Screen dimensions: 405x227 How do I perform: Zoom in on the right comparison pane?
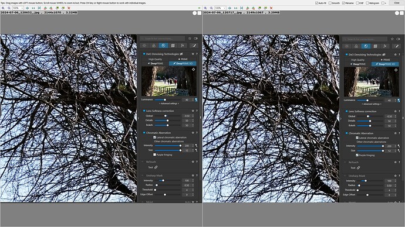click(x=205, y=8)
